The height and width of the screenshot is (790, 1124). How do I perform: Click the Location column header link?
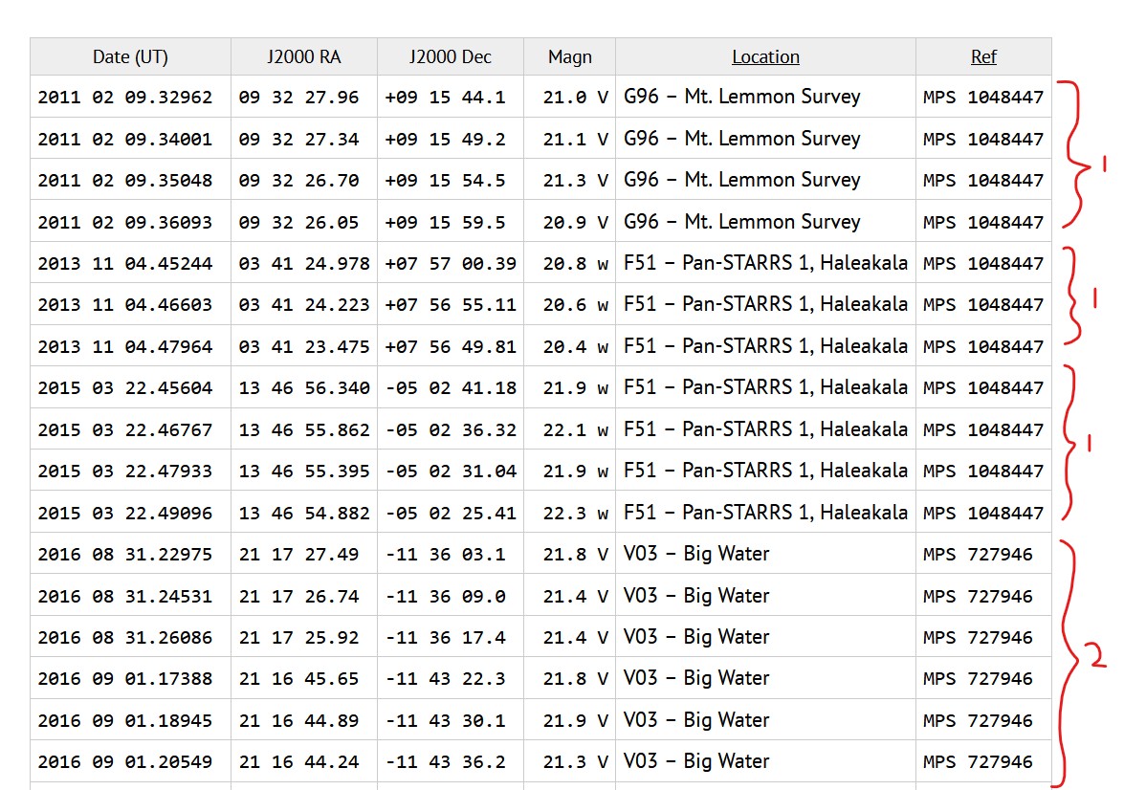click(765, 57)
